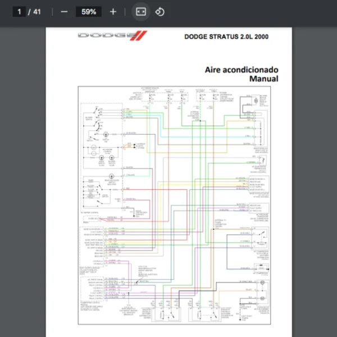Click the left relay box at the diagram bottom

[x=166, y=315]
